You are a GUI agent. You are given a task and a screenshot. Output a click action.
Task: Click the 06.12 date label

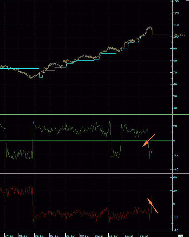pos(39,236)
